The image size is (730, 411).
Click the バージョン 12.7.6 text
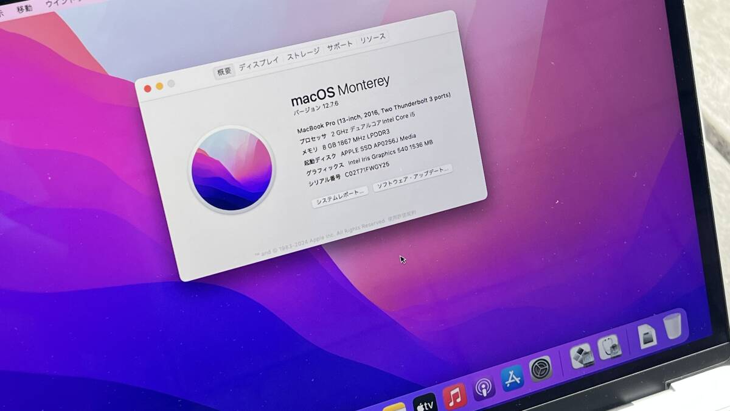point(316,109)
